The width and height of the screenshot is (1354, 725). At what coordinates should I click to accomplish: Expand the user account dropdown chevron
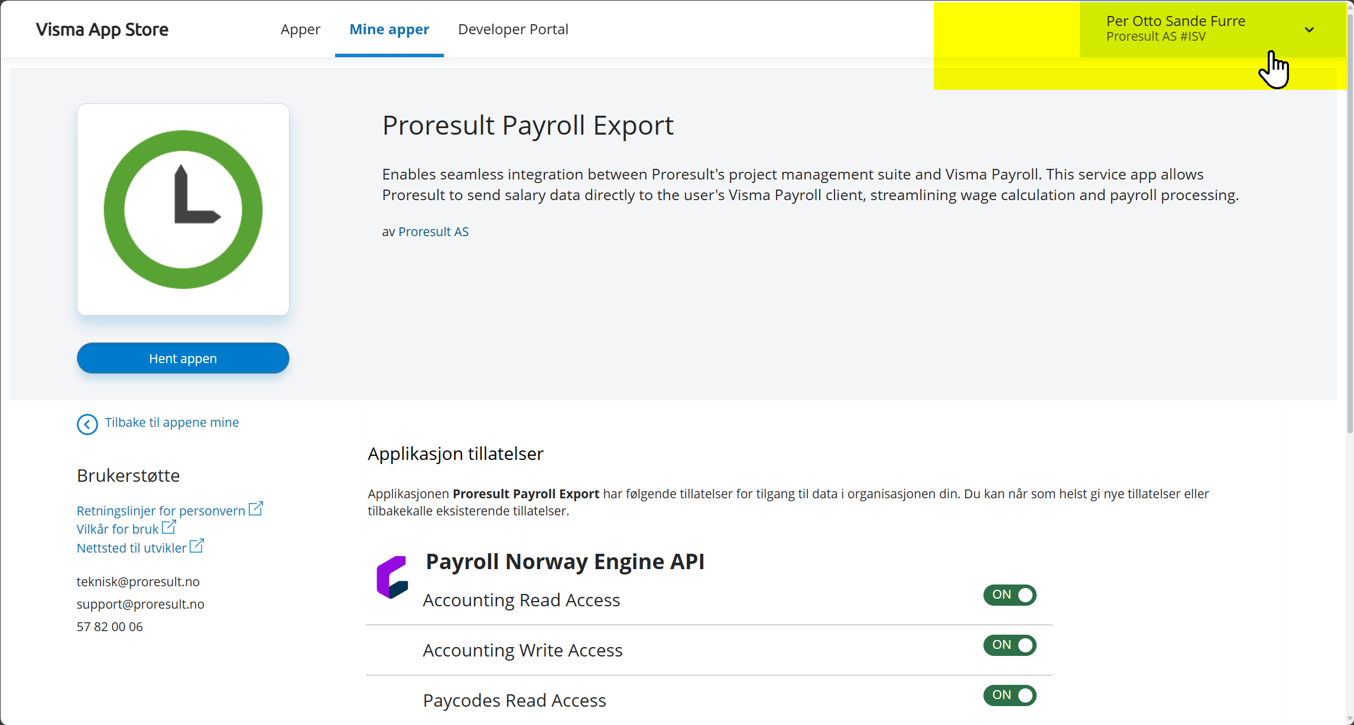click(1309, 30)
